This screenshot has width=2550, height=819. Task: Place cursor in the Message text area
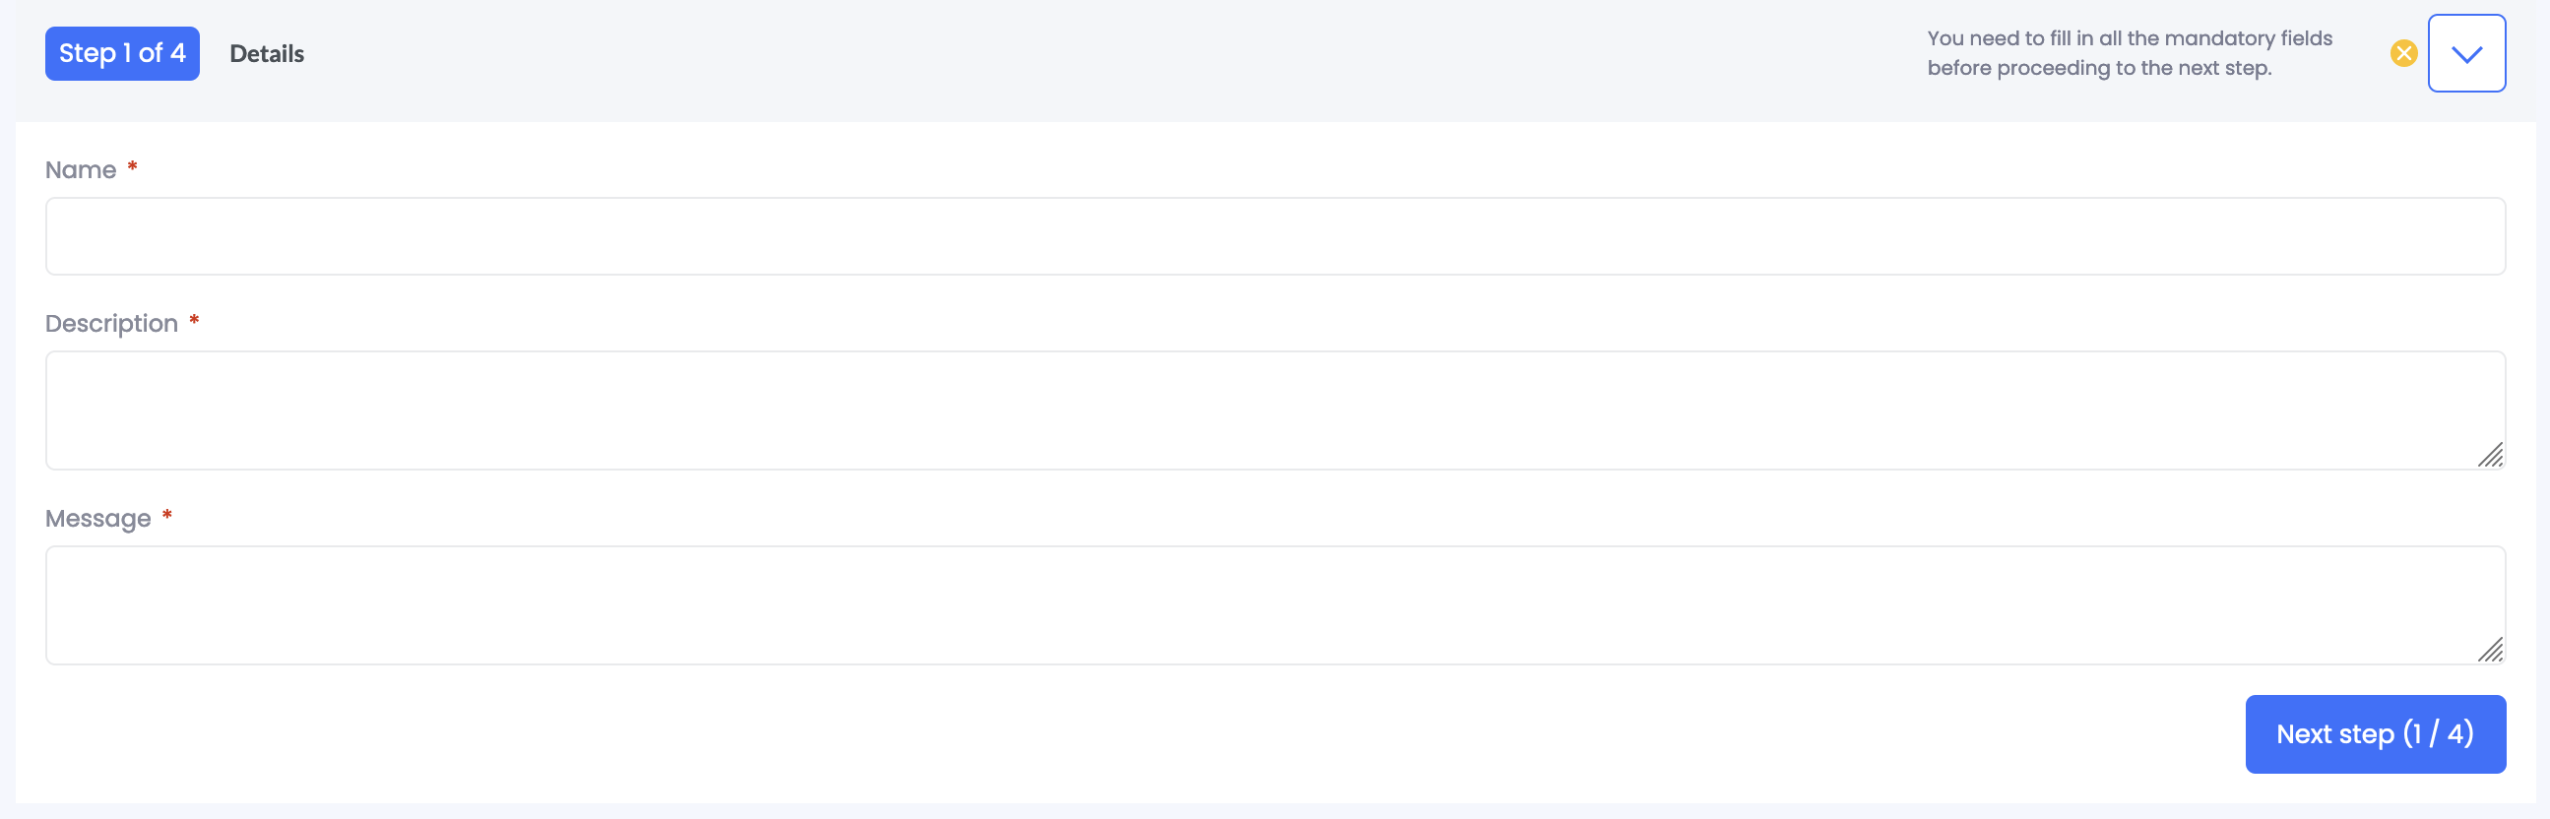coord(1274,604)
